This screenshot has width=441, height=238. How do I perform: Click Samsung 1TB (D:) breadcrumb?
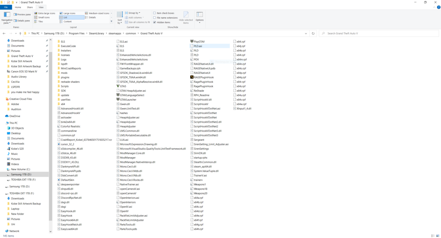click(54, 33)
